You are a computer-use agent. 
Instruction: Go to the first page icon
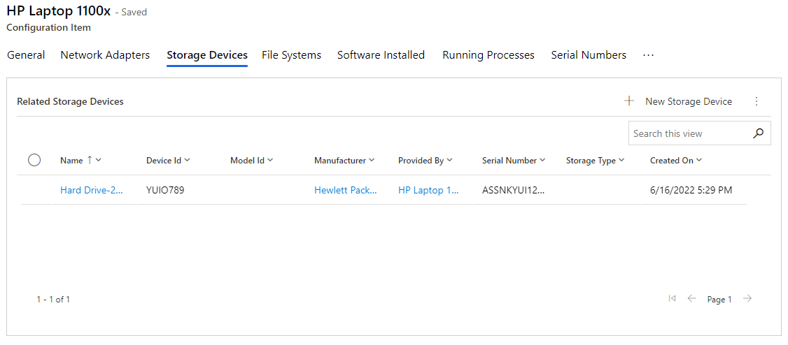[x=672, y=299]
